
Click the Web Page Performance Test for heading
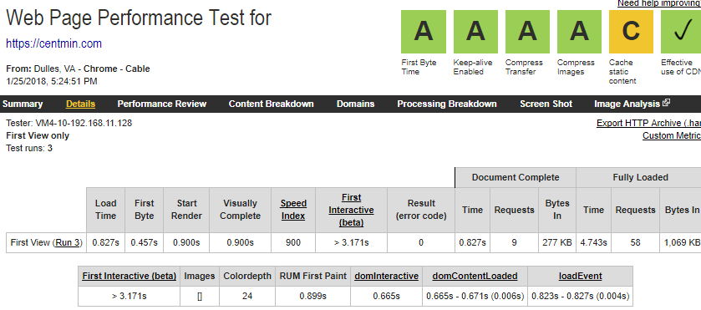(x=139, y=18)
